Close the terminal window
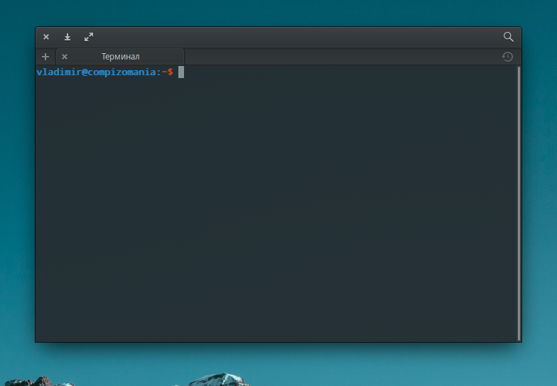 pos(46,37)
